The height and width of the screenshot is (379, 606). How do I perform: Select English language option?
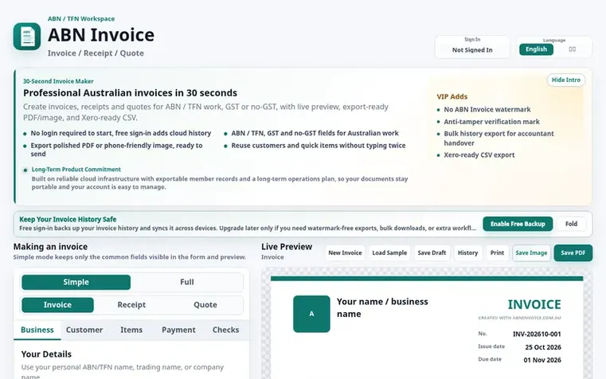[536, 49]
